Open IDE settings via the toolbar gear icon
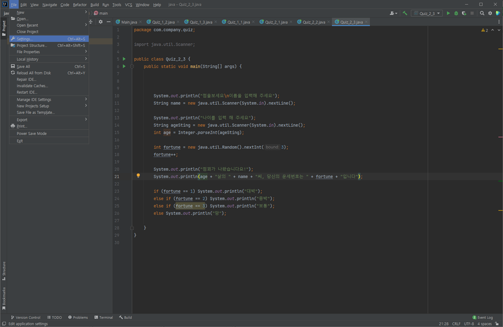The image size is (503, 327). [490, 13]
